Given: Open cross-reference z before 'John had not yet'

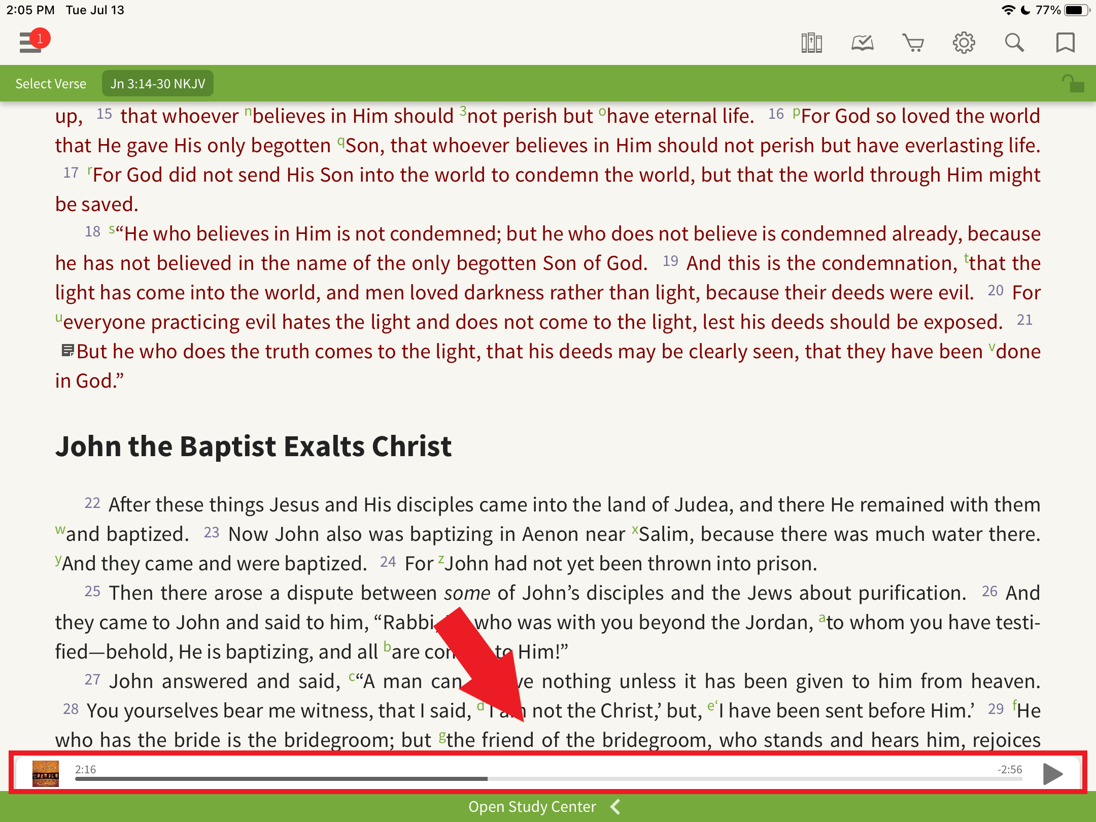Looking at the screenshot, I should [x=441, y=559].
